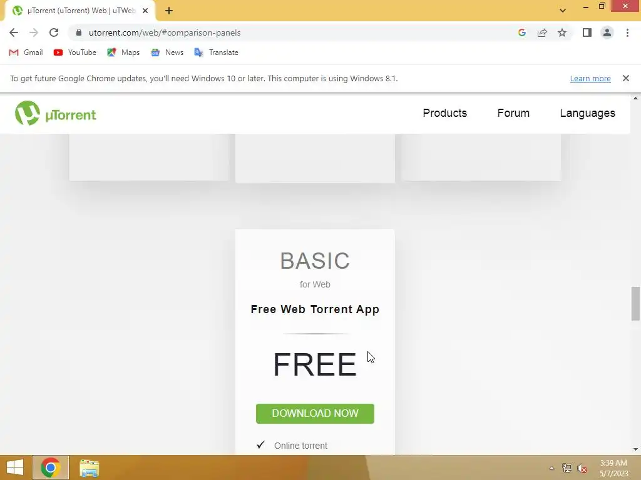Click the DOWNLOAD NOW button
Image resolution: width=641 pixels, height=480 pixels.
[x=315, y=414]
